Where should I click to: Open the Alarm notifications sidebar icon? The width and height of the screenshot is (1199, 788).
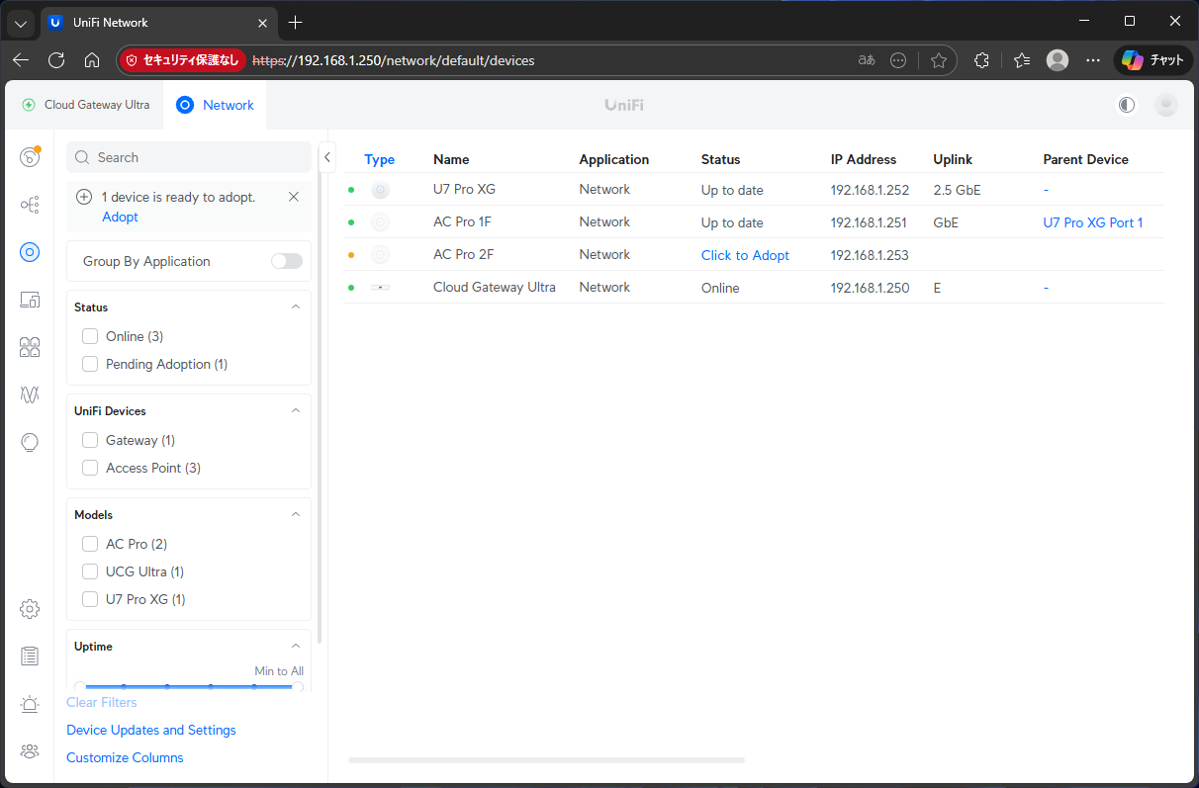[30, 704]
